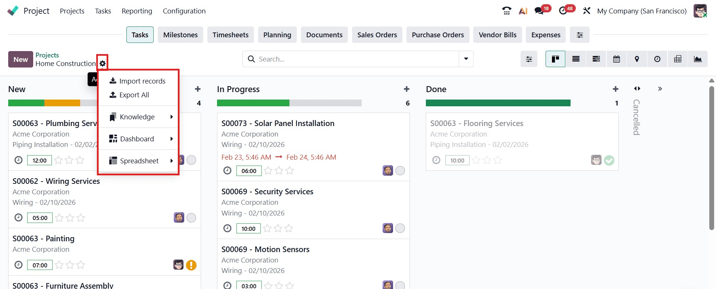The width and height of the screenshot is (716, 289).
Task: Open search filter options panel
Action: coord(529,59)
